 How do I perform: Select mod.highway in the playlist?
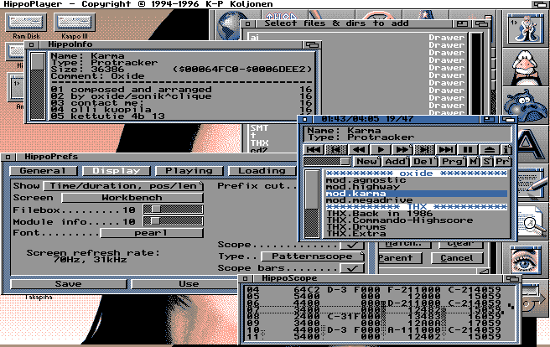pyautogui.click(x=352, y=186)
